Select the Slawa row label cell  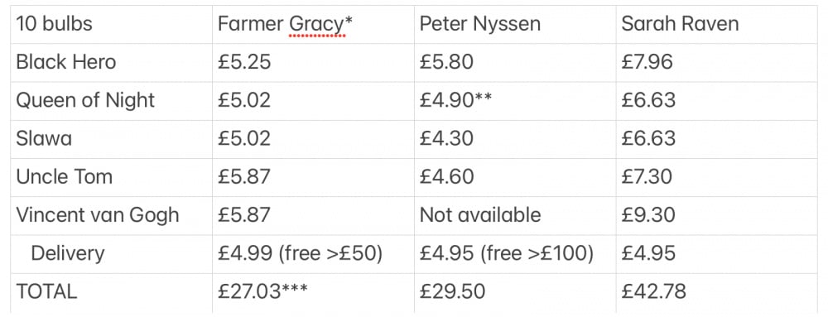coord(112,139)
